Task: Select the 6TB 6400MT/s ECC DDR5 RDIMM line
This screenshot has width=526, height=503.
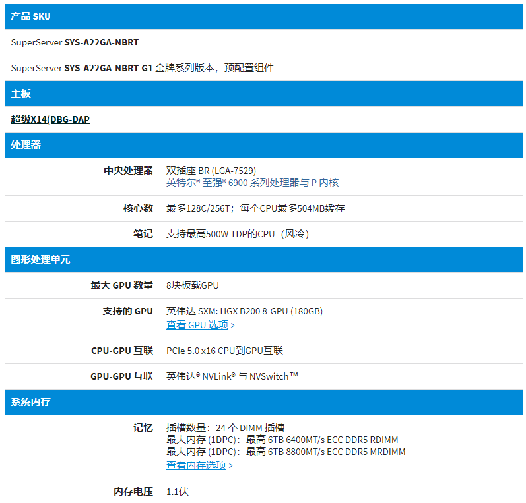Action: pos(282,440)
